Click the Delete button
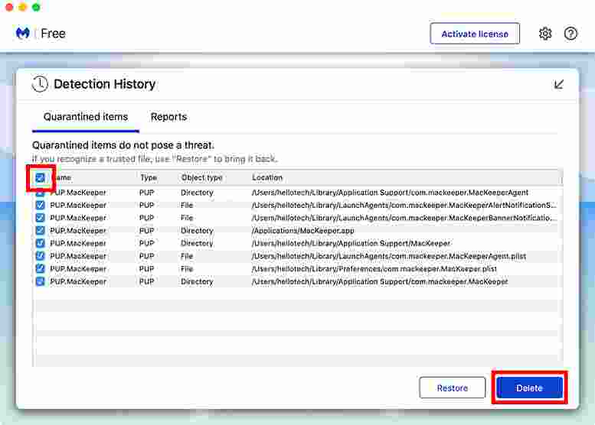 tap(529, 388)
